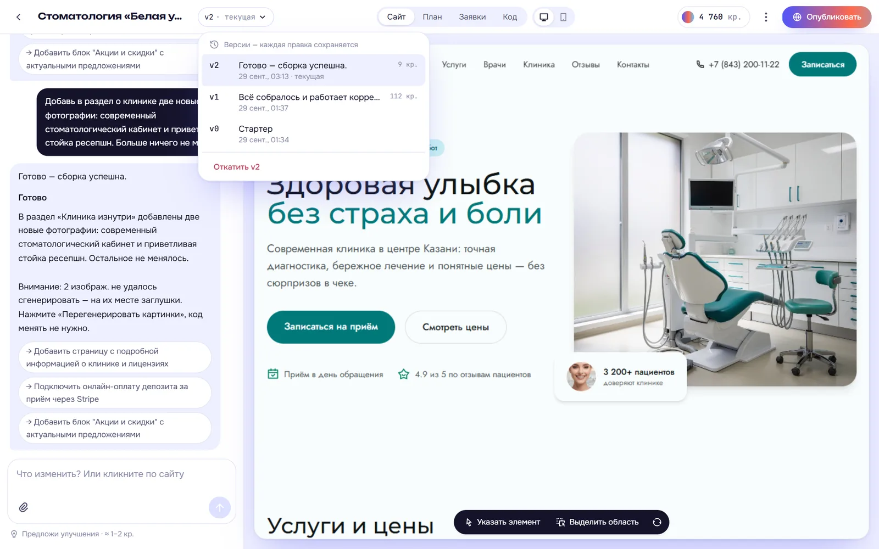Click the lightbulb suggest improvements icon
Screen dimensions: 879x549
pyautogui.click(x=14, y=534)
